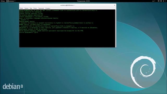The height and width of the screenshot is (94, 167).
Task: Open the Файл menu in terminal
Action: [x=21, y=8]
